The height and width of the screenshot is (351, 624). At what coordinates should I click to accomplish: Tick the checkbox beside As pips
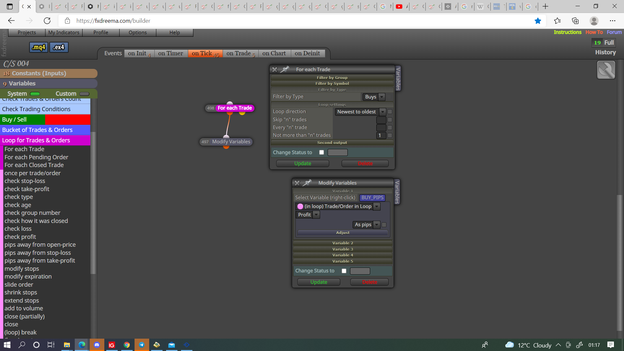[x=384, y=225]
